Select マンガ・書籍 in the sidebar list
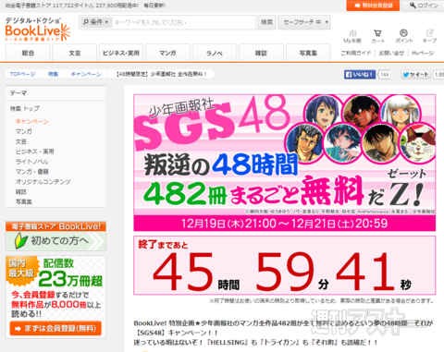Viewport: 444px width, 352px height. point(32,172)
